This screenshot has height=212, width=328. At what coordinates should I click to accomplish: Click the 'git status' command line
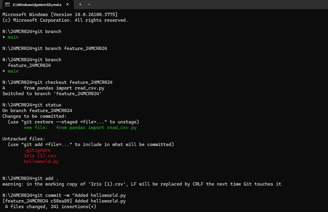[x=32, y=105]
